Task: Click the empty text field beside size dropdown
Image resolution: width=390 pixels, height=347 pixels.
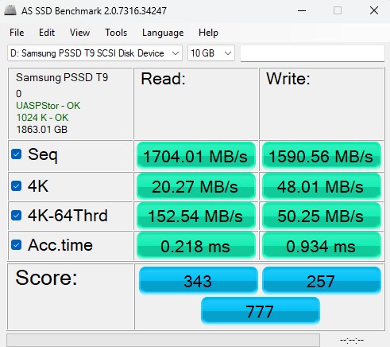Action: coord(312,53)
